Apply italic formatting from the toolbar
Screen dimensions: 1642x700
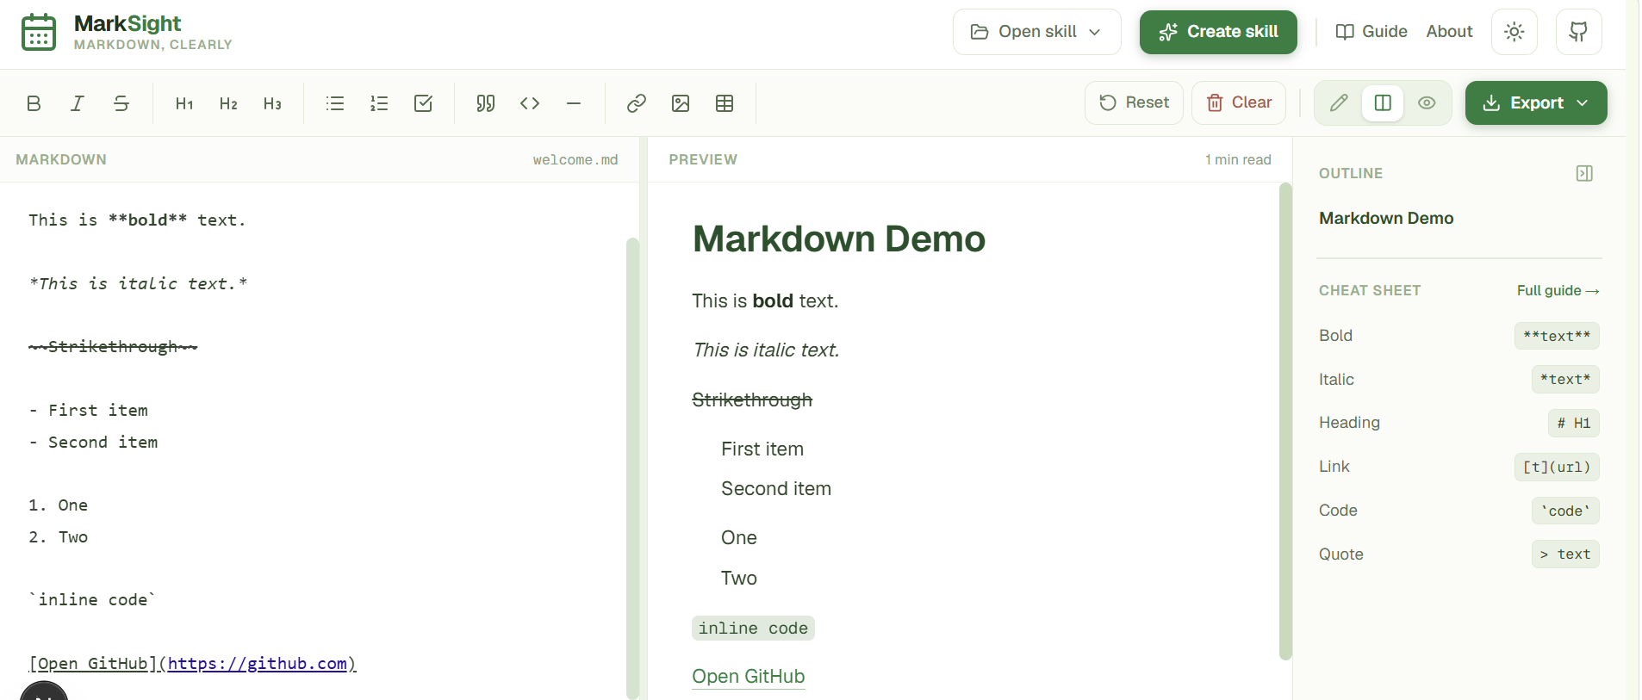pos(78,103)
